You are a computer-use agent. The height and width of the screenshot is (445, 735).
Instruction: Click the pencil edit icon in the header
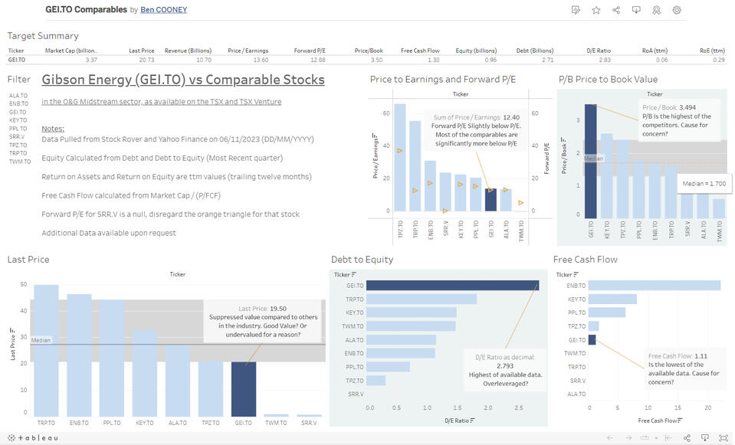576,10
